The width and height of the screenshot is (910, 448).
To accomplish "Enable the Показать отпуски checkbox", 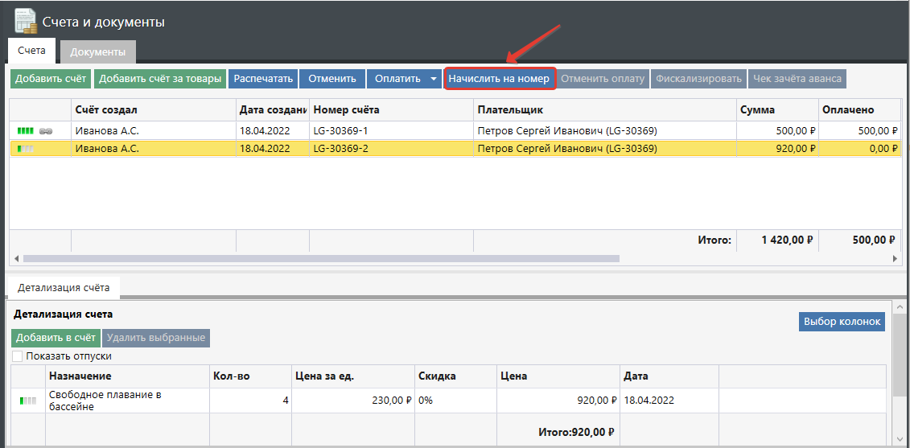I will pos(18,356).
